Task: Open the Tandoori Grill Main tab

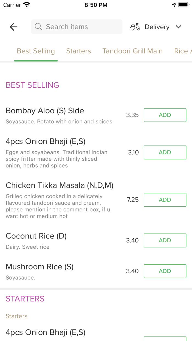Action: (132, 51)
